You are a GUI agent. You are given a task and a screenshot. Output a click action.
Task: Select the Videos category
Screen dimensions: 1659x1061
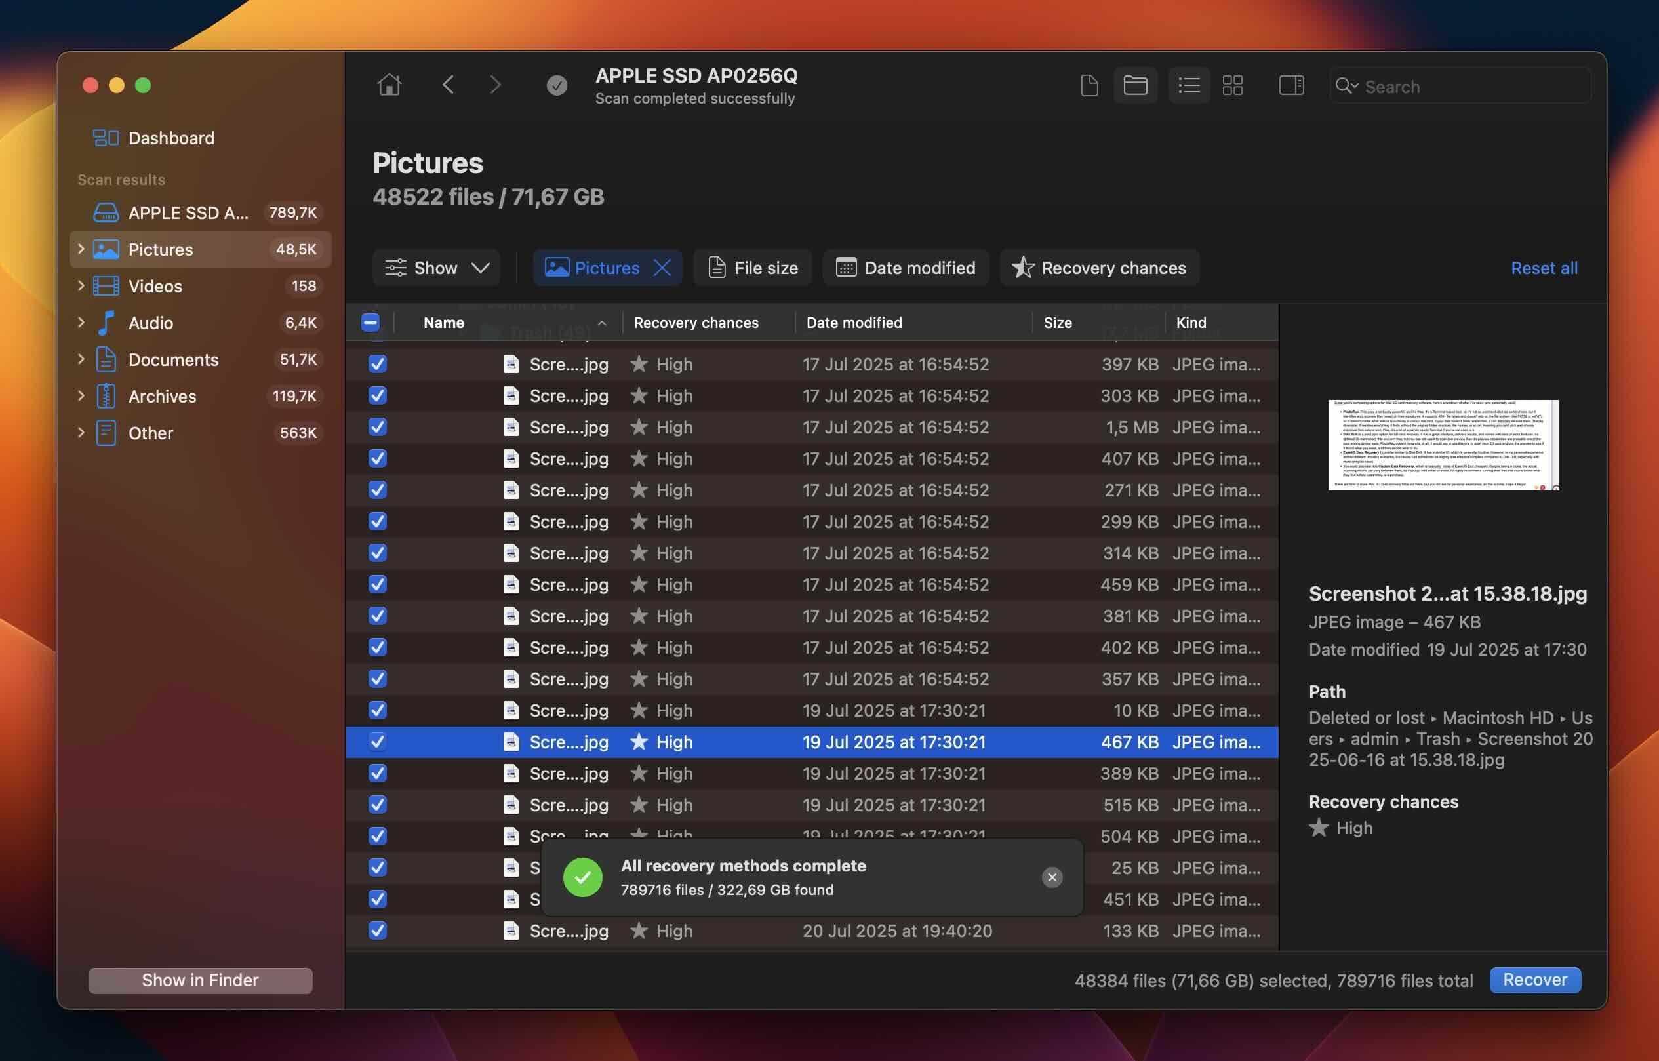pos(201,286)
